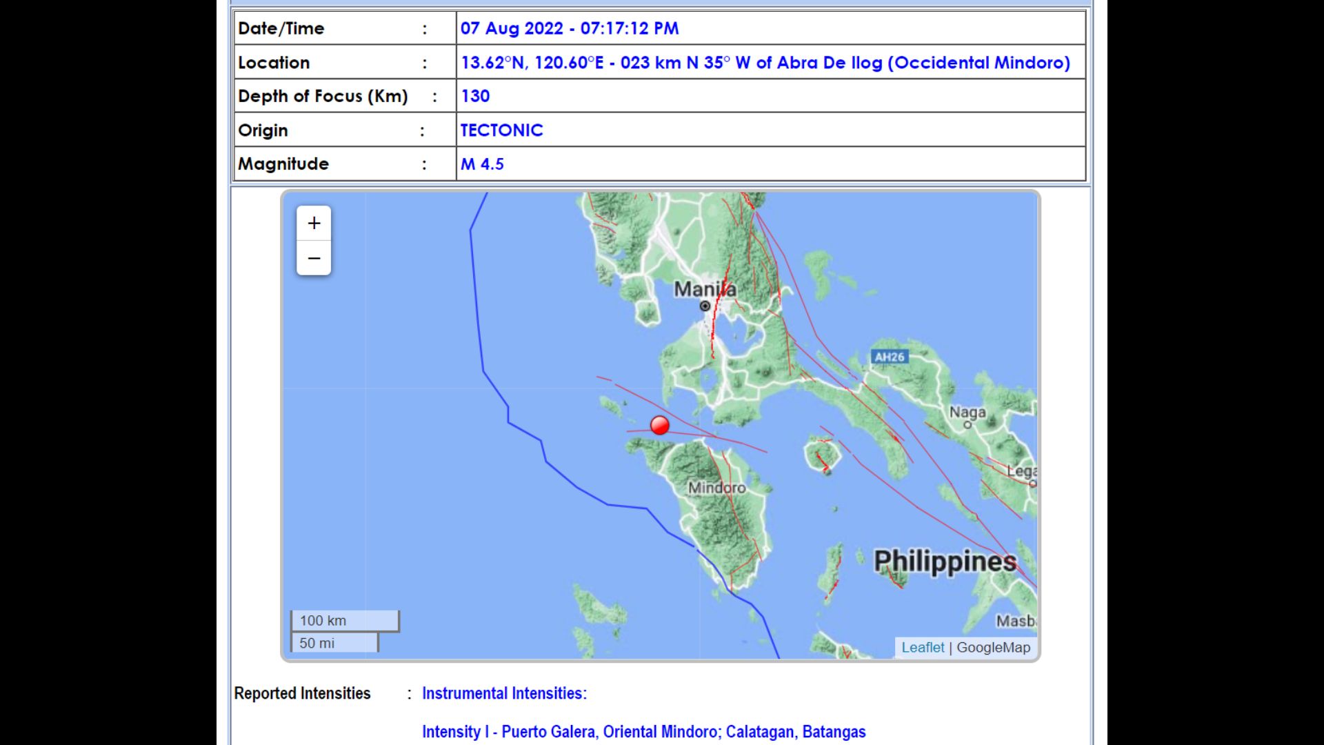The width and height of the screenshot is (1324, 745).
Task: Click the Reported Intensities label
Action: 302,693
